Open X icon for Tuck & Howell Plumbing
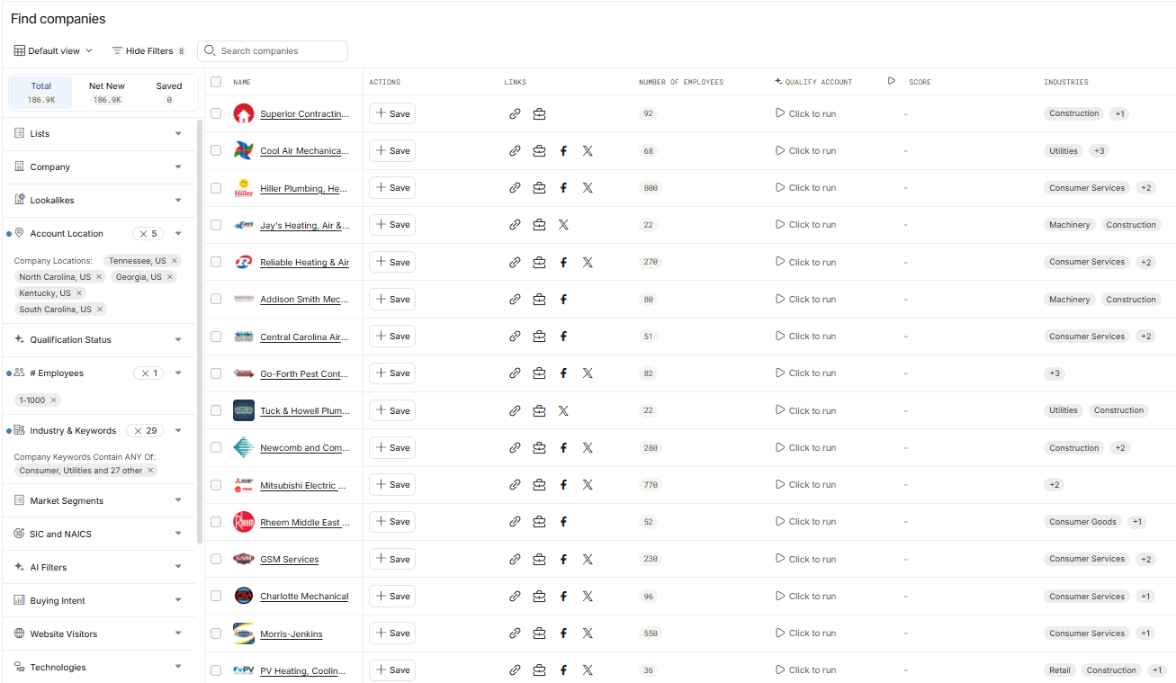The image size is (1176, 683). coord(563,410)
